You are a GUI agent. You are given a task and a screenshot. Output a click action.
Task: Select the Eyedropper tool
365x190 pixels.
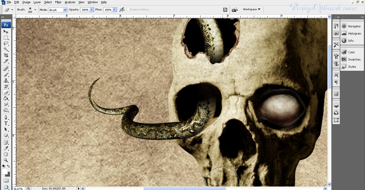point(6,148)
